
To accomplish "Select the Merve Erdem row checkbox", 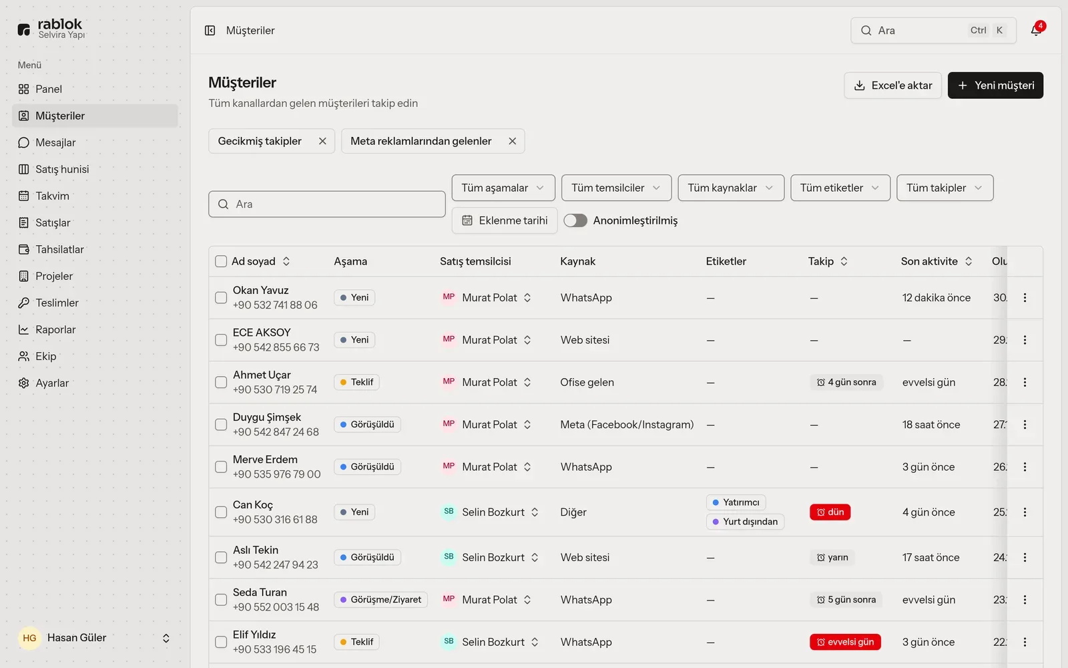I will pyautogui.click(x=221, y=467).
